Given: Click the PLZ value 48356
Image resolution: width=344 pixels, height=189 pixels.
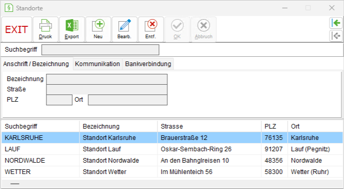Looking at the screenshot, I should tap(274, 161).
